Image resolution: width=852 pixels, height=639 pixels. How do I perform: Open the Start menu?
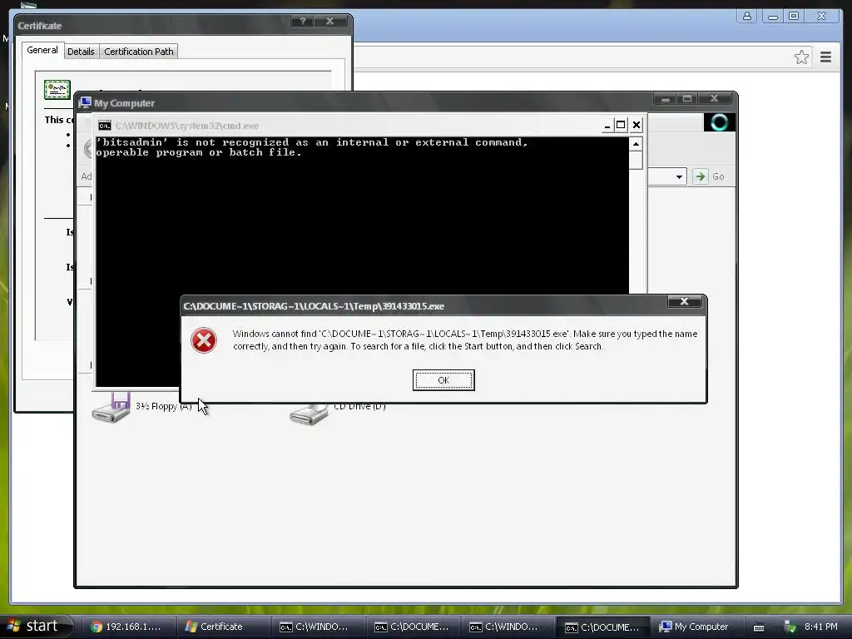35,627
